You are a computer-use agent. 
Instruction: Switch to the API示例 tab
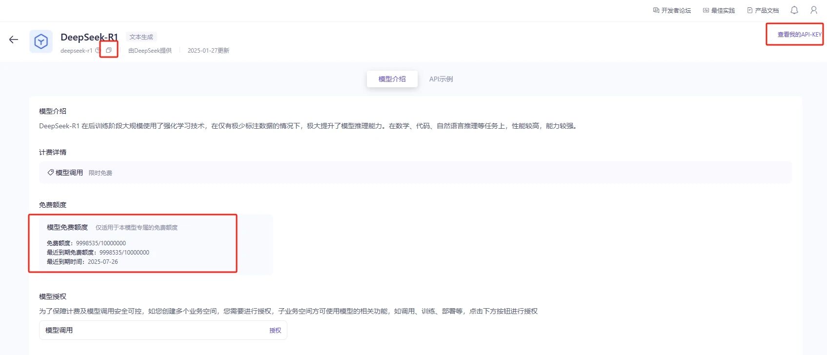pos(441,79)
